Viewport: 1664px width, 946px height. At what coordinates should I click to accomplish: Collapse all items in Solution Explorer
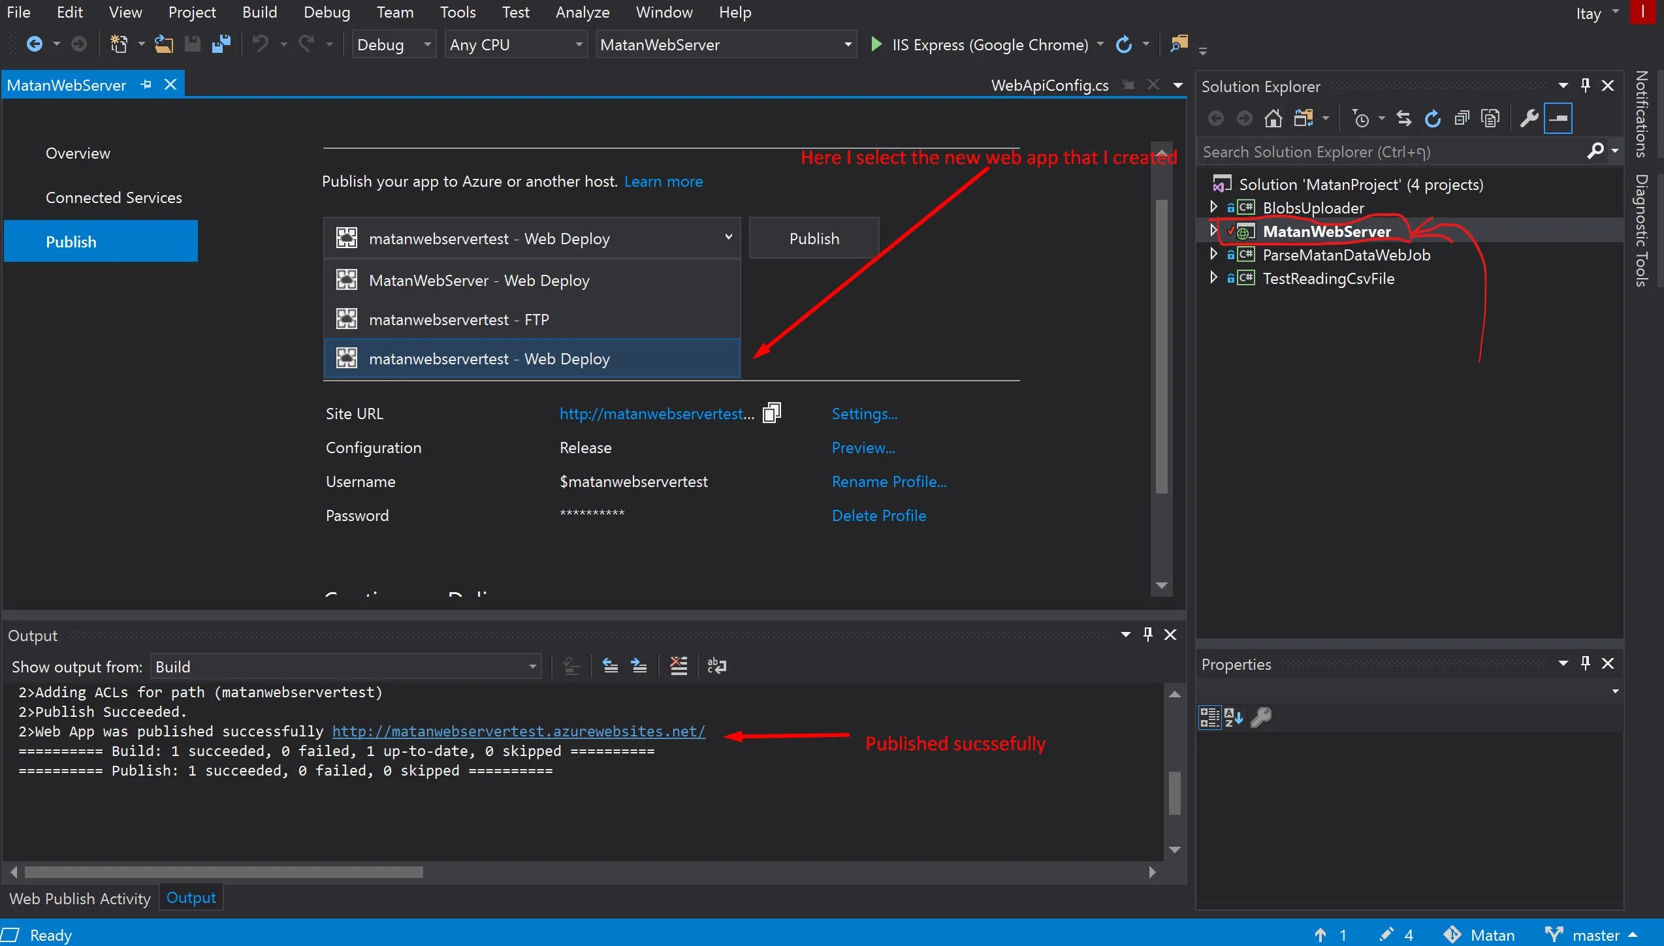(1462, 119)
